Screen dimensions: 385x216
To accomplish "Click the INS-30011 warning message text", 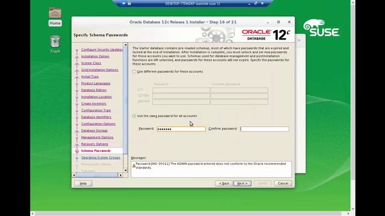I will [x=211, y=166].
